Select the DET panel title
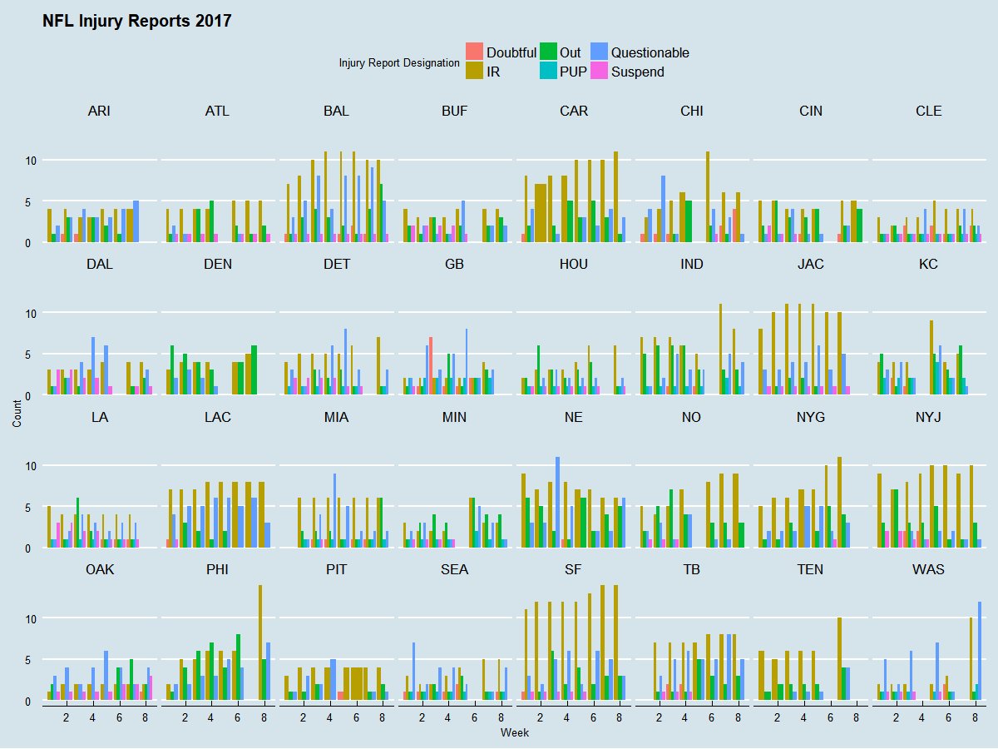The height and width of the screenshot is (749, 998). coord(336,264)
